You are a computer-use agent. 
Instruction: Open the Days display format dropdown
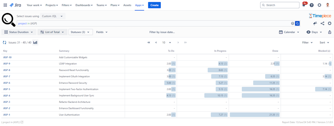314,32
